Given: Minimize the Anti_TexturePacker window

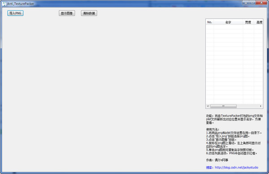Looking at the screenshot, I should click(x=246, y=3).
